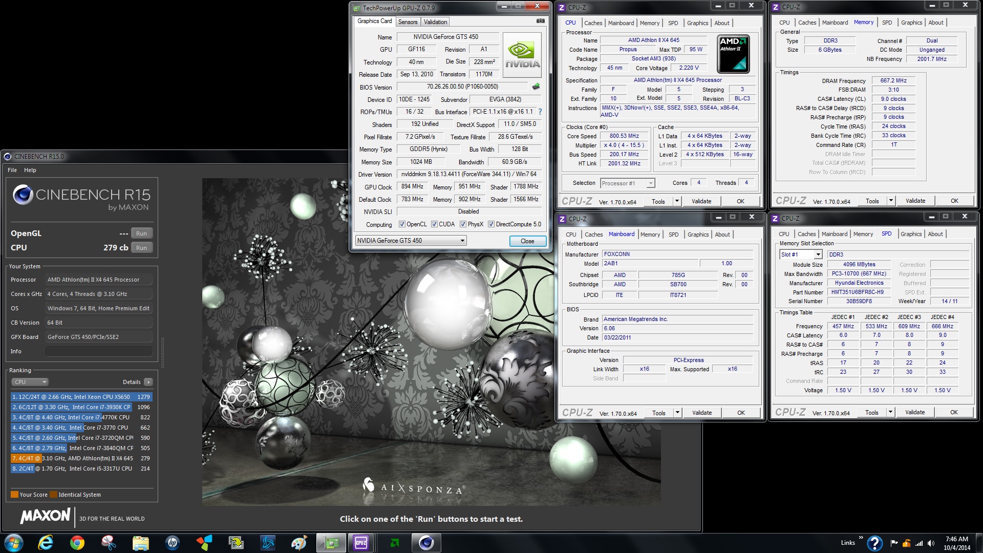Open the Slot #1 memory slot dropdown
Screen dimensions: 983x553
click(801, 254)
